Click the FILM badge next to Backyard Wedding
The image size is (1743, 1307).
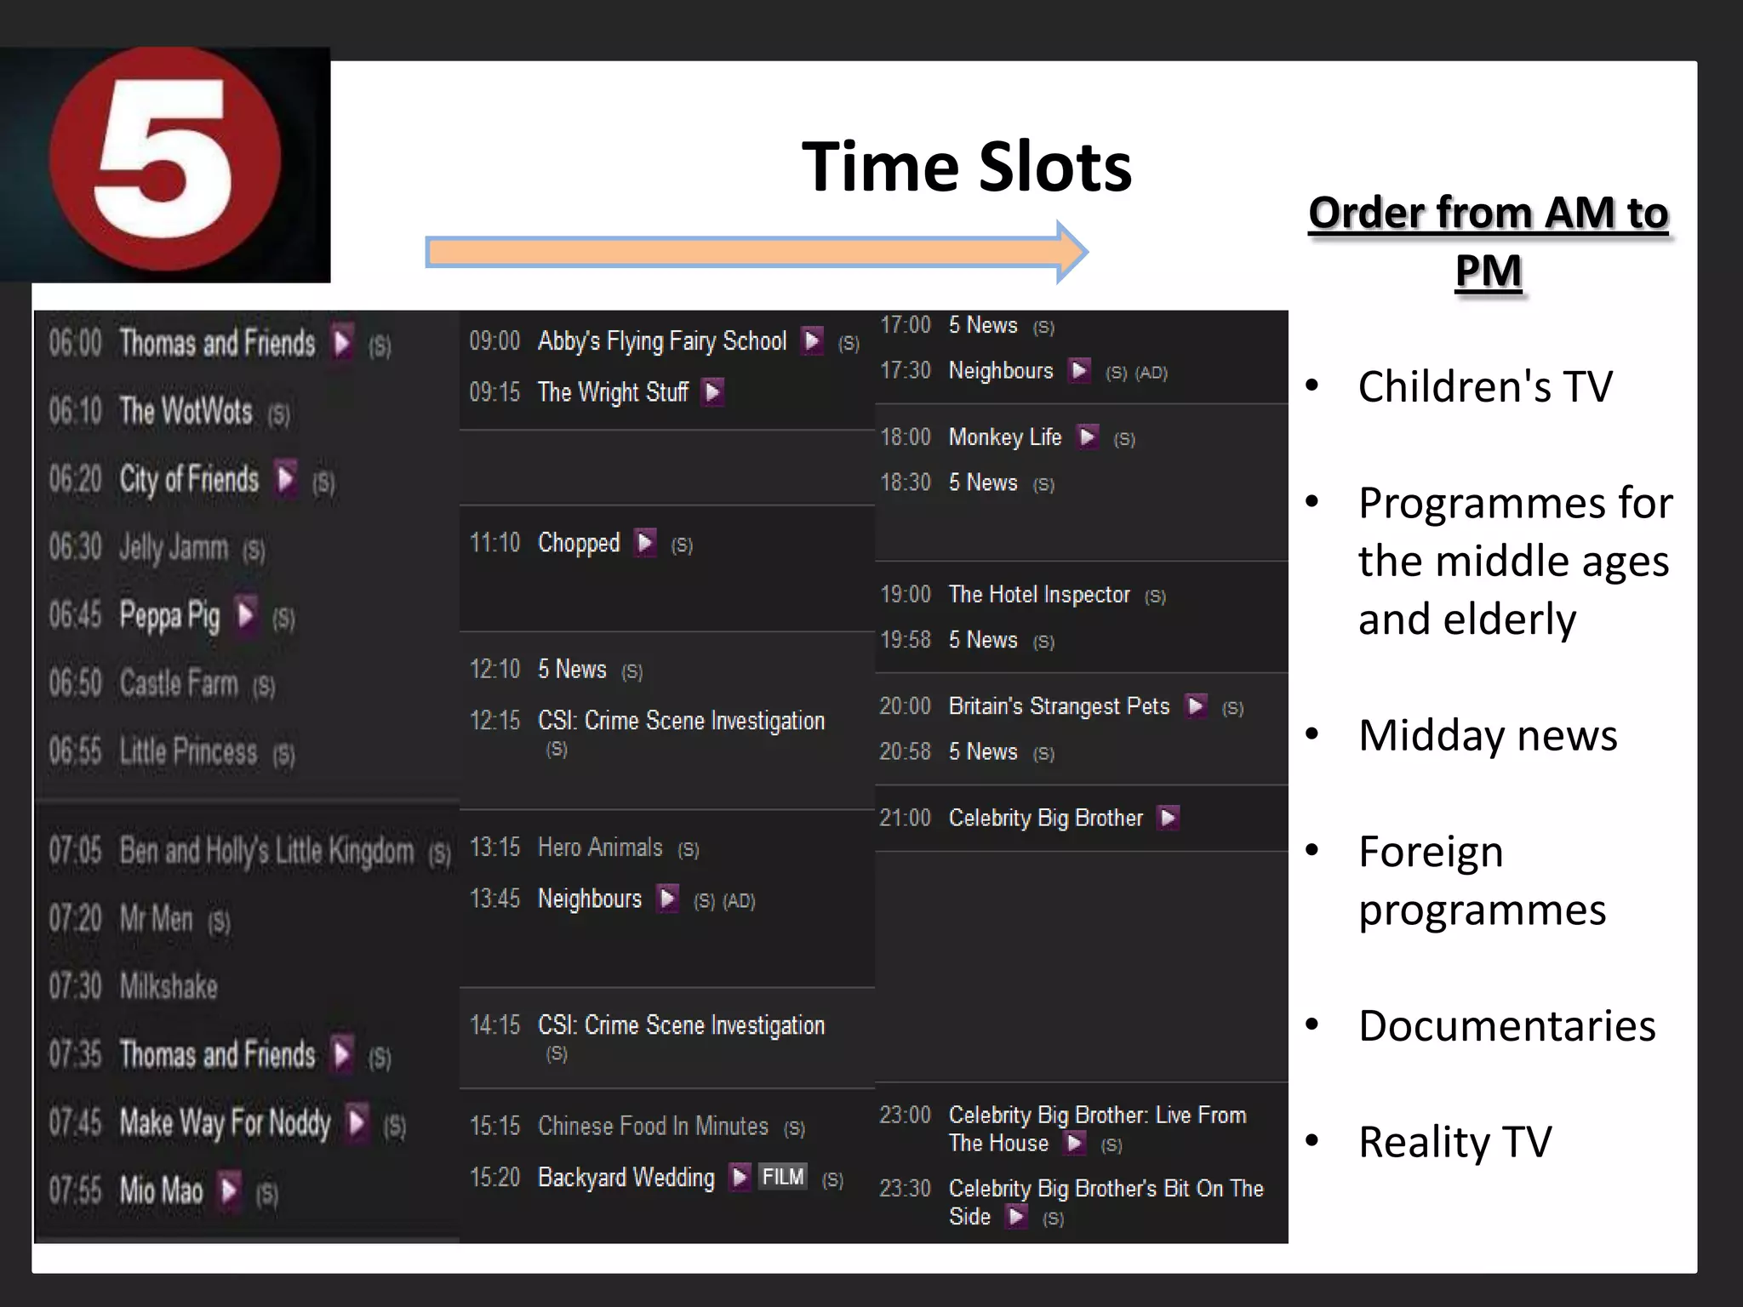pos(783,1178)
